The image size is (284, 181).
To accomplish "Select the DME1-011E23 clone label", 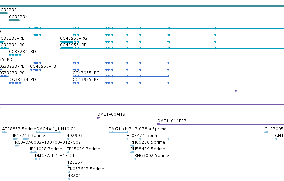I will coord(172,121).
